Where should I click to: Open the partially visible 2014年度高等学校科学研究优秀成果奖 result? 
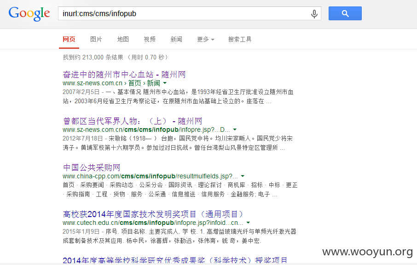[175, 260]
